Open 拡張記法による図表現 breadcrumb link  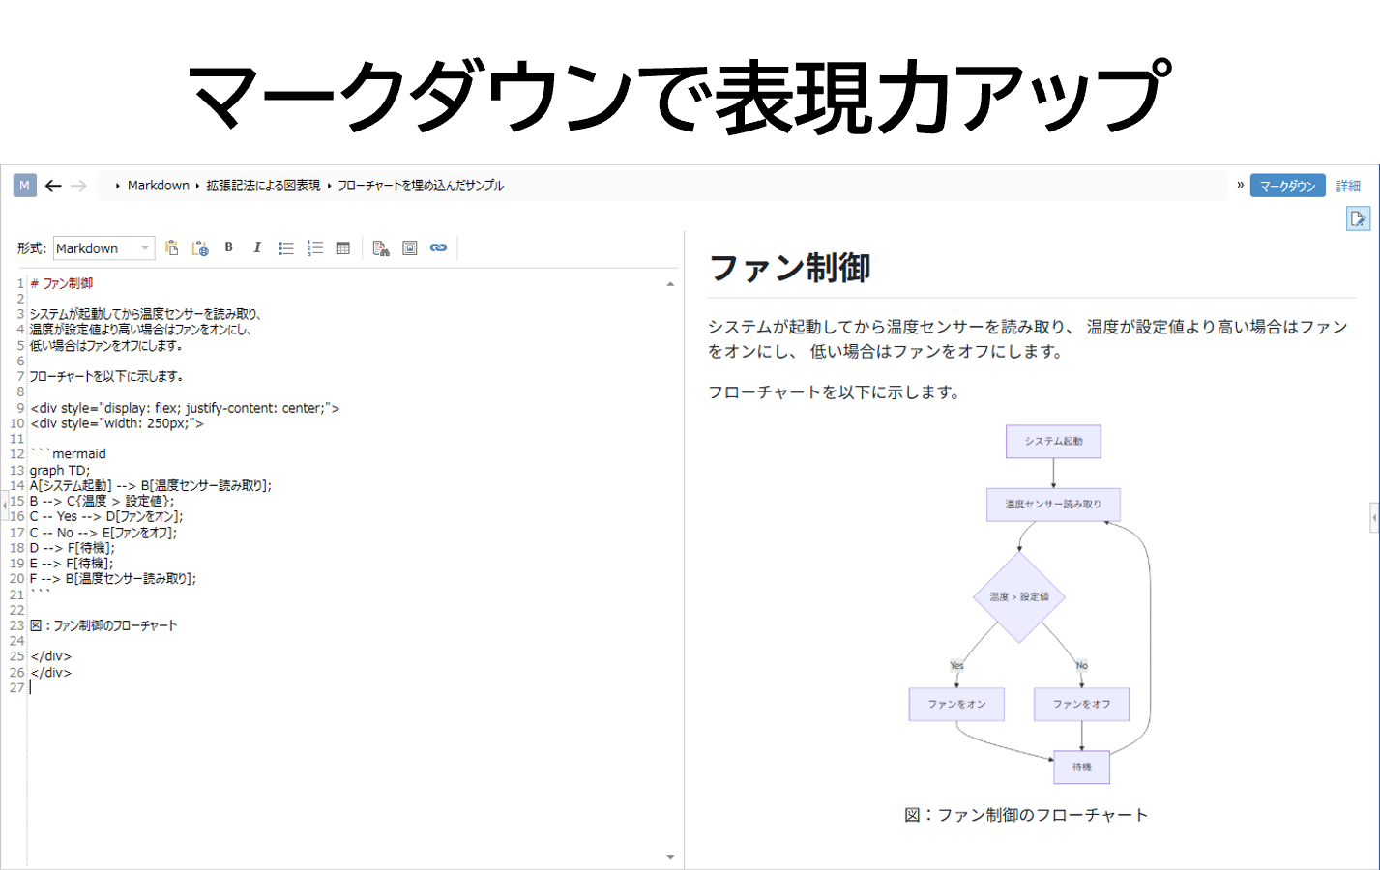(x=262, y=186)
